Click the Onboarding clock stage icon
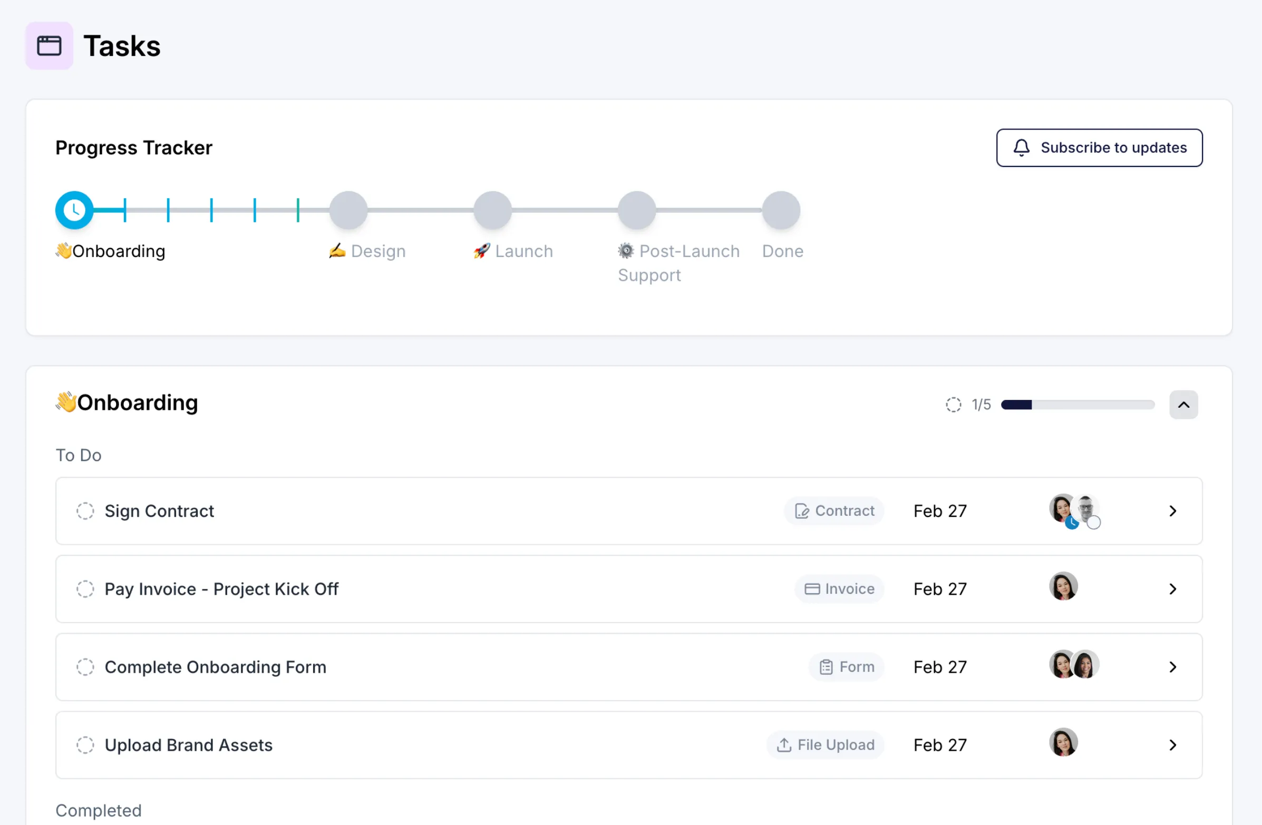Screen dimensions: 1262x825 coord(74,210)
